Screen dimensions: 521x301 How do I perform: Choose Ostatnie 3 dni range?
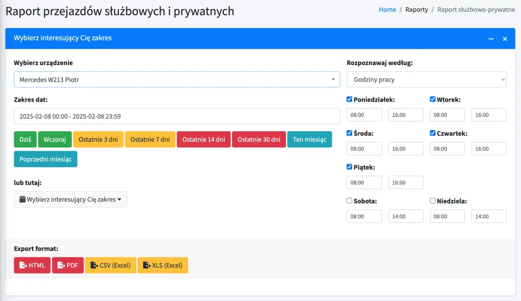tap(98, 139)
